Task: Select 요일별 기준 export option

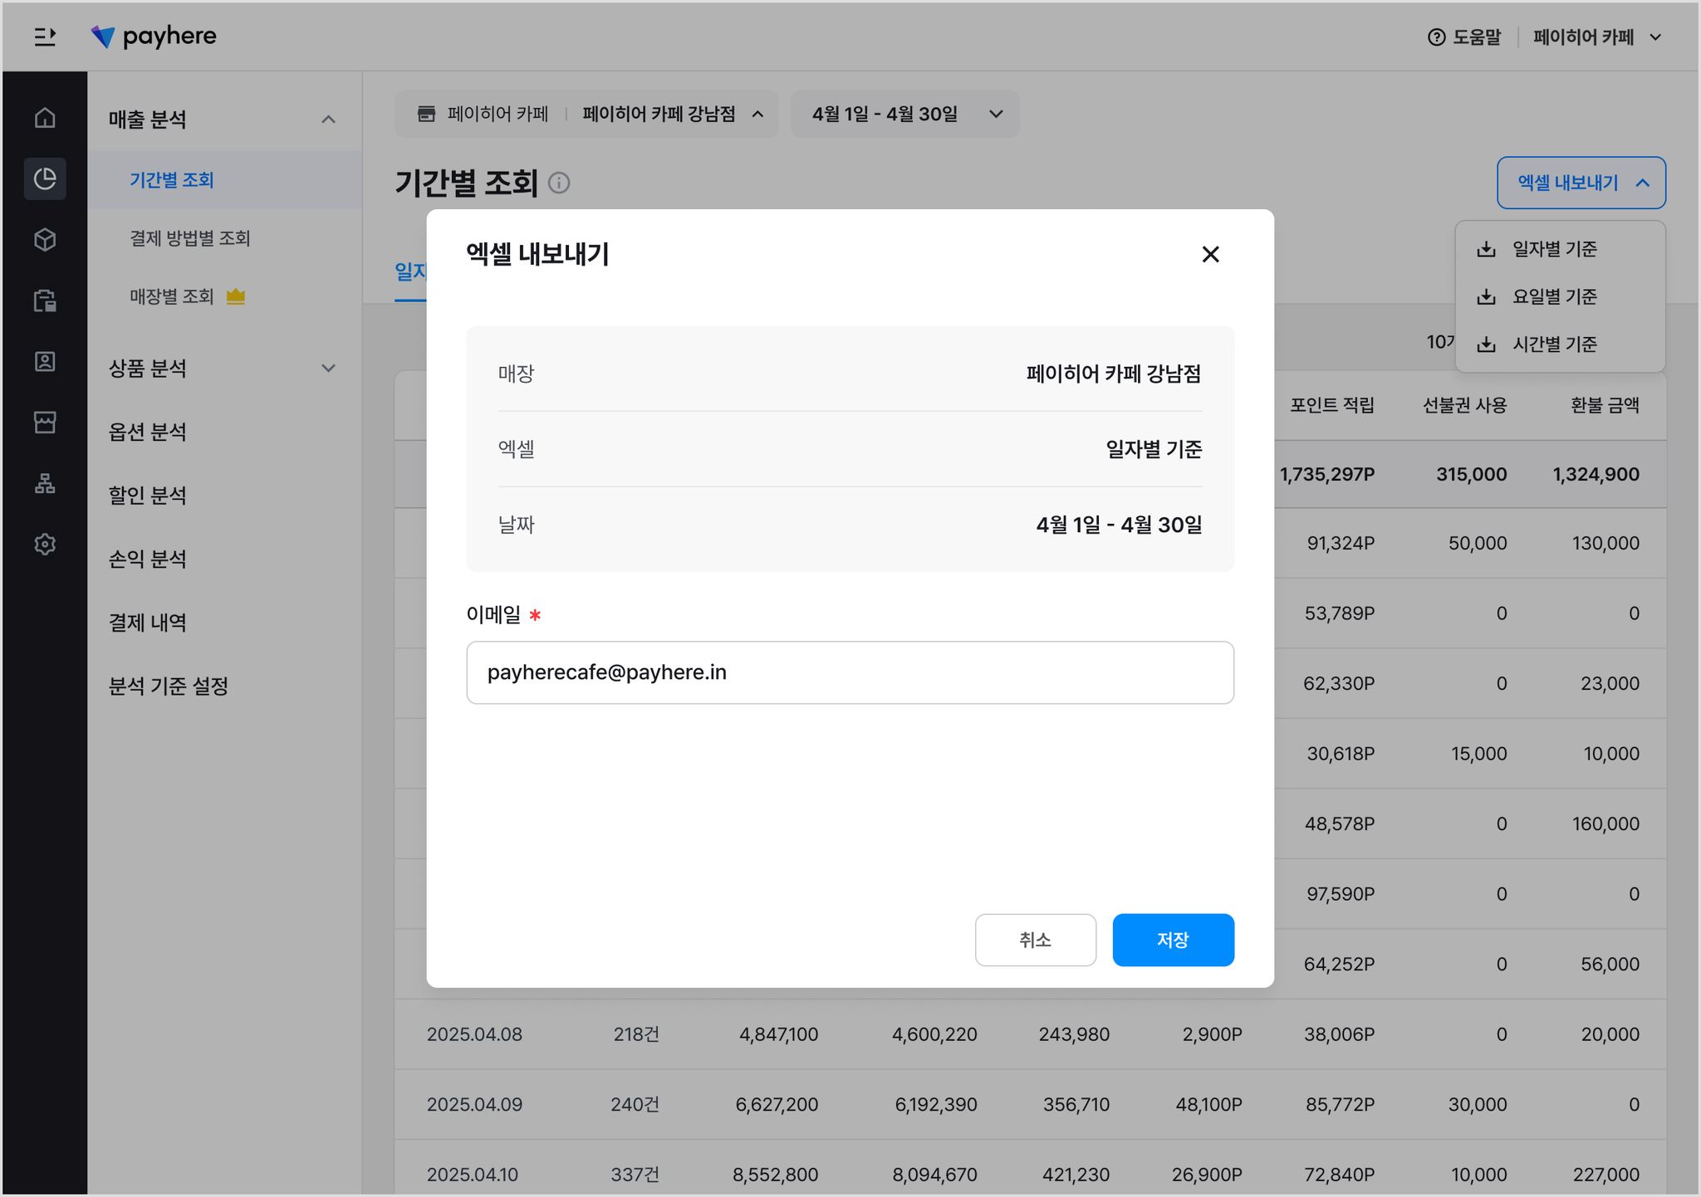Action: (1560, 296)
